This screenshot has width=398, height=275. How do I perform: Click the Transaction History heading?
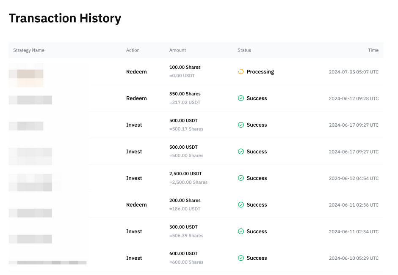point(65,19)
